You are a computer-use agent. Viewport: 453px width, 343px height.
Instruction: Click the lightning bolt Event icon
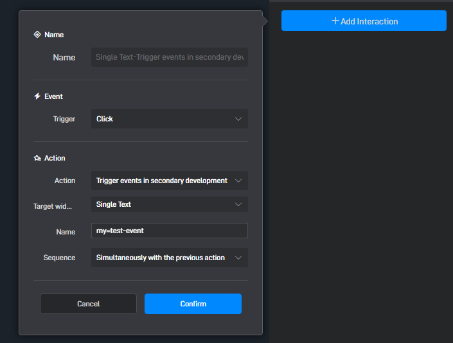37,96
